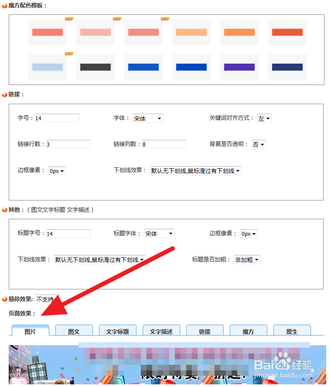
Task: Pick the light peach color template
Action: coord(191,32)
